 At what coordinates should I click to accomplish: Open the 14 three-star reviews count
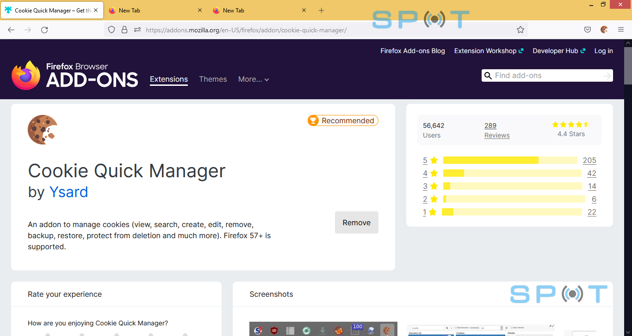click(x=592, y=186)
